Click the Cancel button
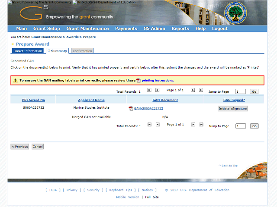Screen dimensions: 277x207 coord(38,147)
